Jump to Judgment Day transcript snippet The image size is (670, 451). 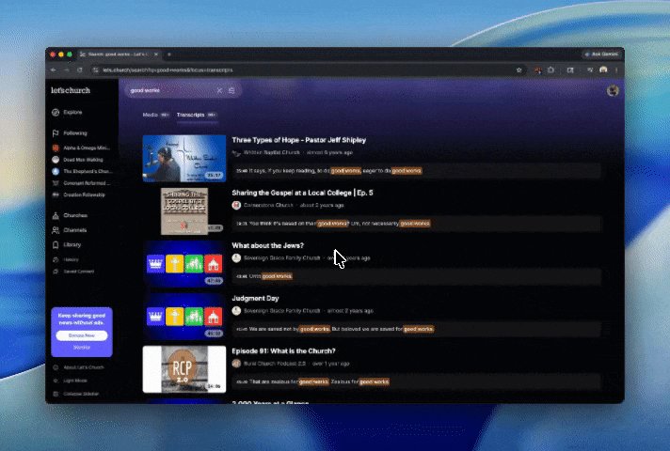point(416,329)
